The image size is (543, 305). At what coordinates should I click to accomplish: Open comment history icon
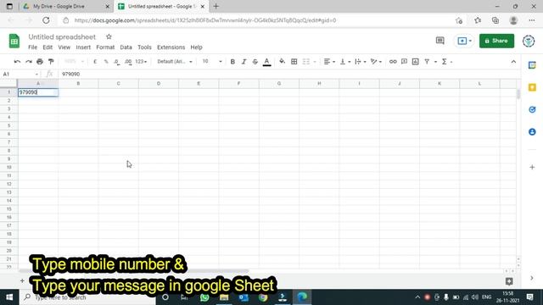point(440,41)
